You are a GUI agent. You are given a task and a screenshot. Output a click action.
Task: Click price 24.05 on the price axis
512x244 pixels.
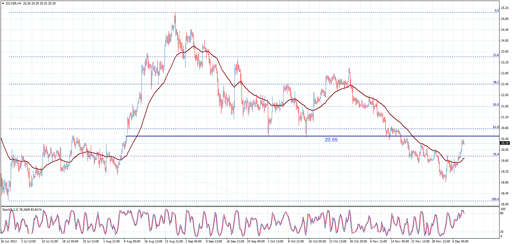coord(505,41)
